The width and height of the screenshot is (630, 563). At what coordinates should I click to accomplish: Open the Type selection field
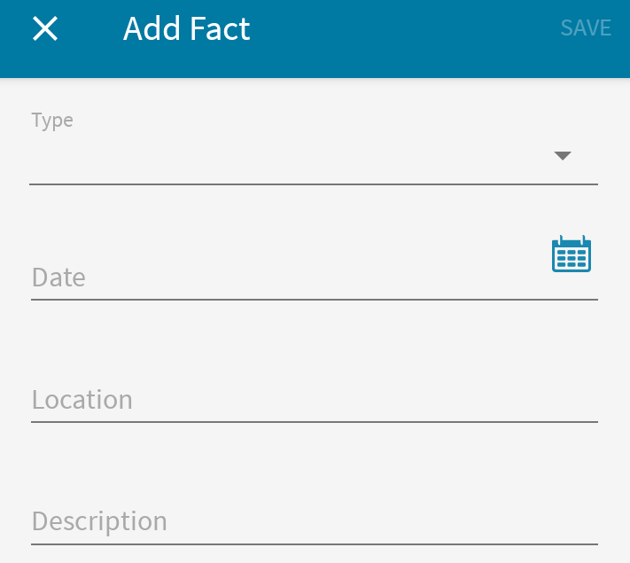[x=314, y=157]
